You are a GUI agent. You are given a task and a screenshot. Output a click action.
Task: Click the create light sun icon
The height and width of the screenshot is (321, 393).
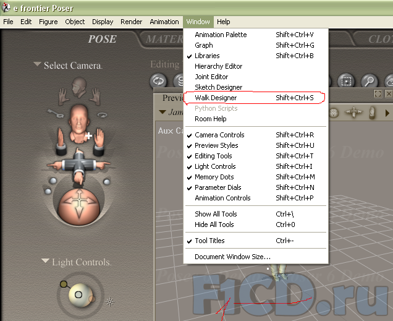pos(110,301)
